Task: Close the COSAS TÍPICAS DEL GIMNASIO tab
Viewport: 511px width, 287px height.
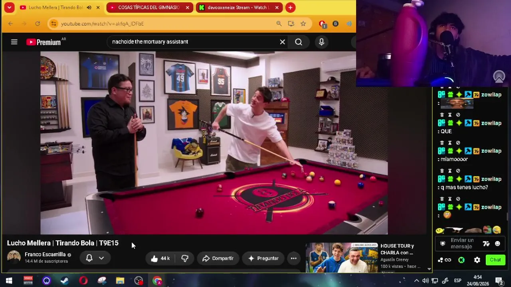Action: (187, 8)
